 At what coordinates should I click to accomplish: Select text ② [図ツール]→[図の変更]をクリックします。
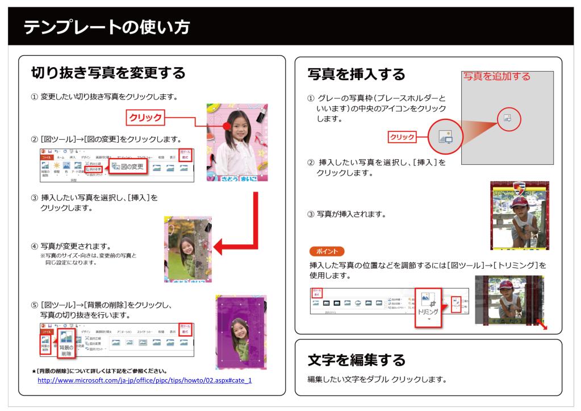(106, 139)
